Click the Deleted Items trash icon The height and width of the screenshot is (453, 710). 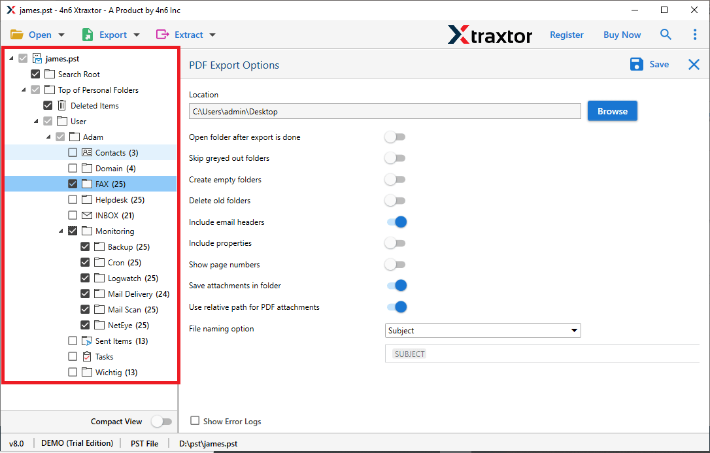pyautogui.click(x=62, y=106)
